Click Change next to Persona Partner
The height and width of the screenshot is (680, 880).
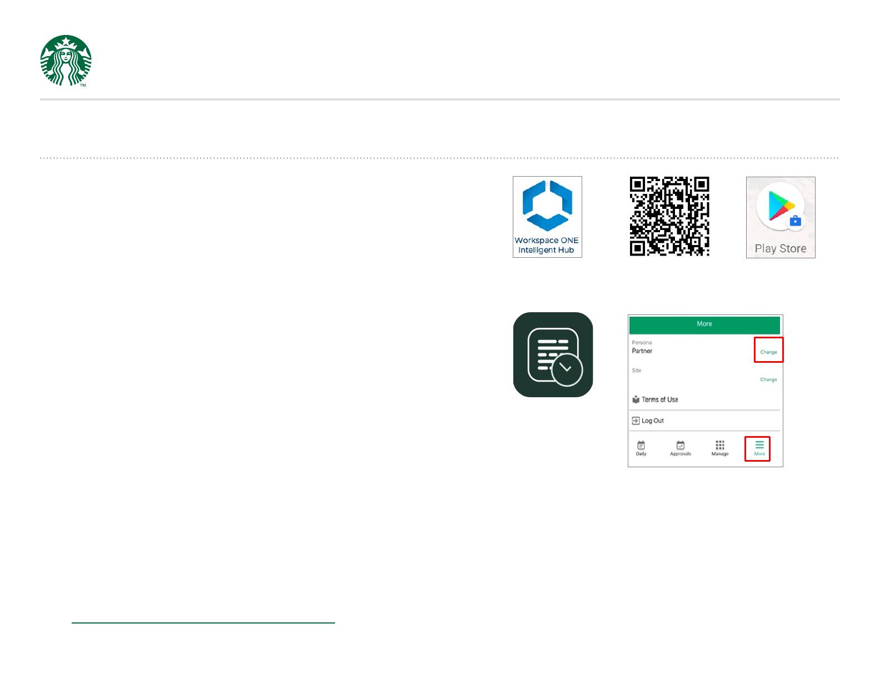pos(768,352)
